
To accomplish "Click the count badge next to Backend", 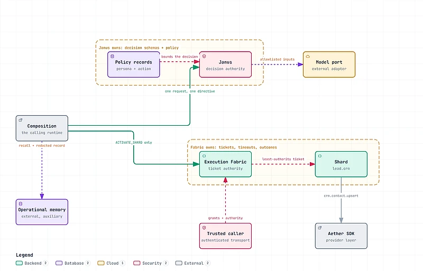I will coord(45,263).
